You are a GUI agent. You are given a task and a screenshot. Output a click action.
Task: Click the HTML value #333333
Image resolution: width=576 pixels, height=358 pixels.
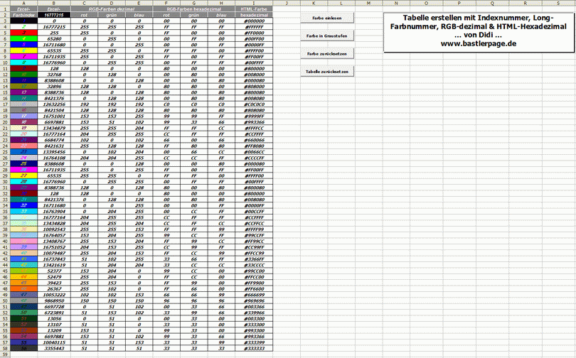point(254,349)
